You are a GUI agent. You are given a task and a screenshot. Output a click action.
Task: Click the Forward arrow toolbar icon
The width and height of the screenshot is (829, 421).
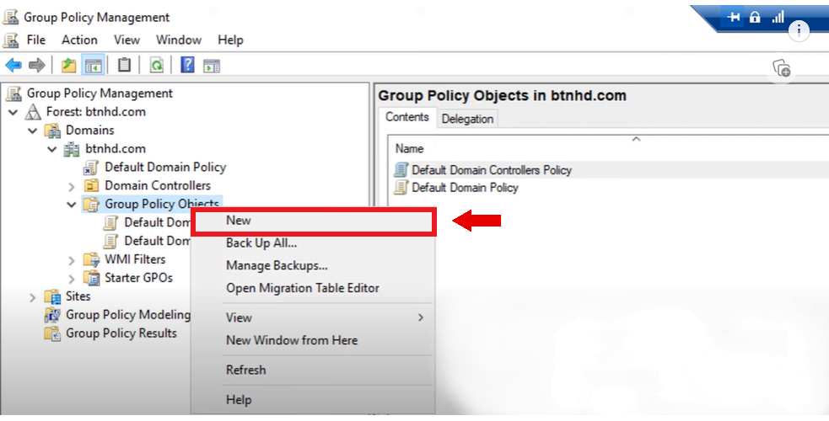tap(36, 66)
